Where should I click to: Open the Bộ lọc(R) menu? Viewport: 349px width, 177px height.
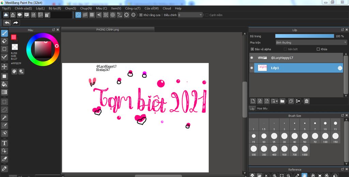click(x=55, y=8)
